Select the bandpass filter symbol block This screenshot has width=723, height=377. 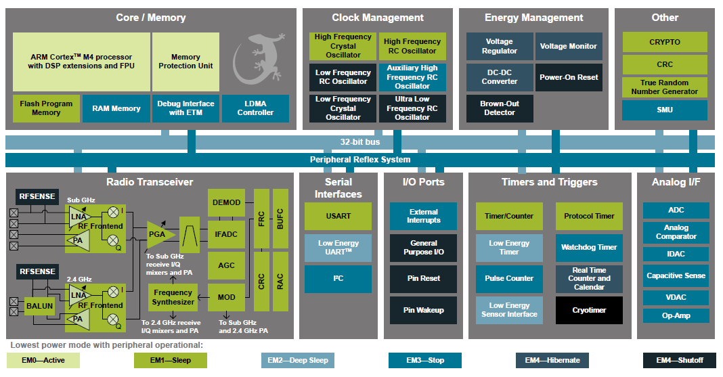(190, 235)
